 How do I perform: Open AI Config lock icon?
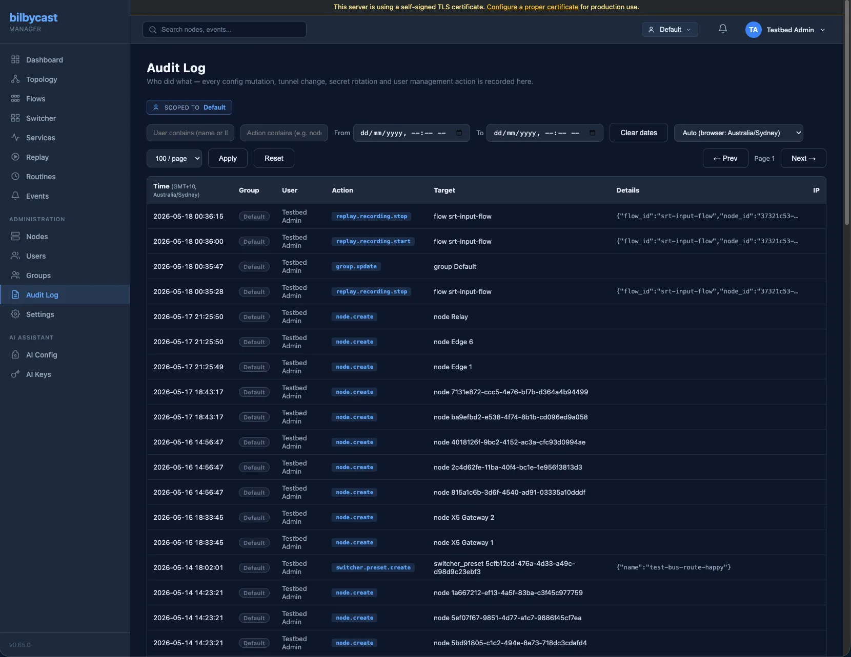[x=15, y=355]
